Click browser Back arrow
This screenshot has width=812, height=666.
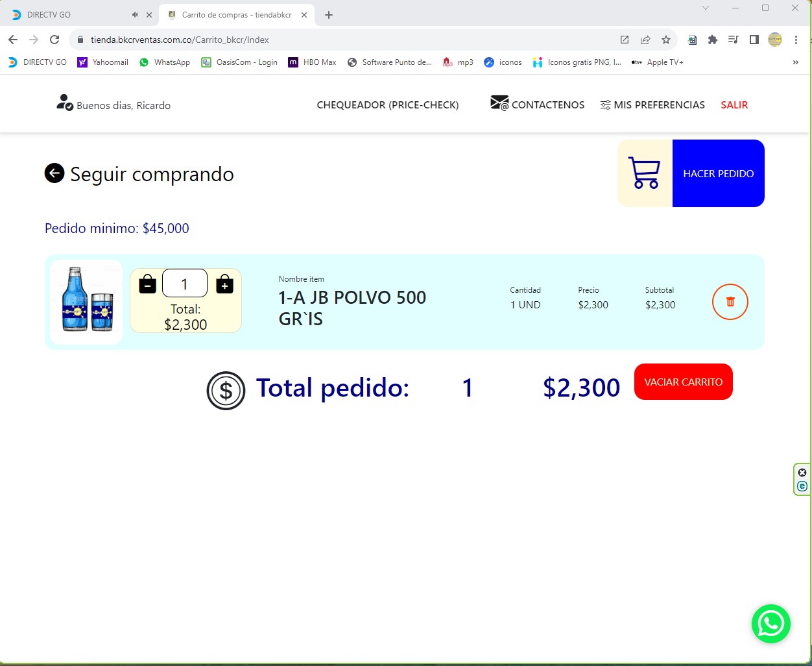[x=13, y=40]
